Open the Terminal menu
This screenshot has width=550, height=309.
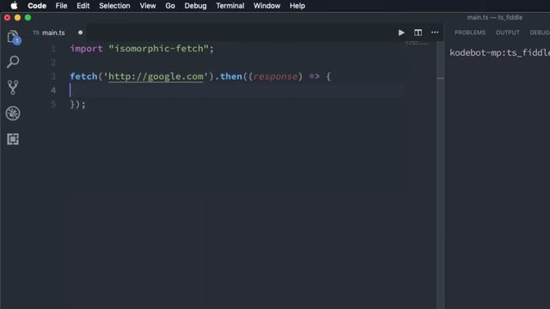(x=230, y=6)
